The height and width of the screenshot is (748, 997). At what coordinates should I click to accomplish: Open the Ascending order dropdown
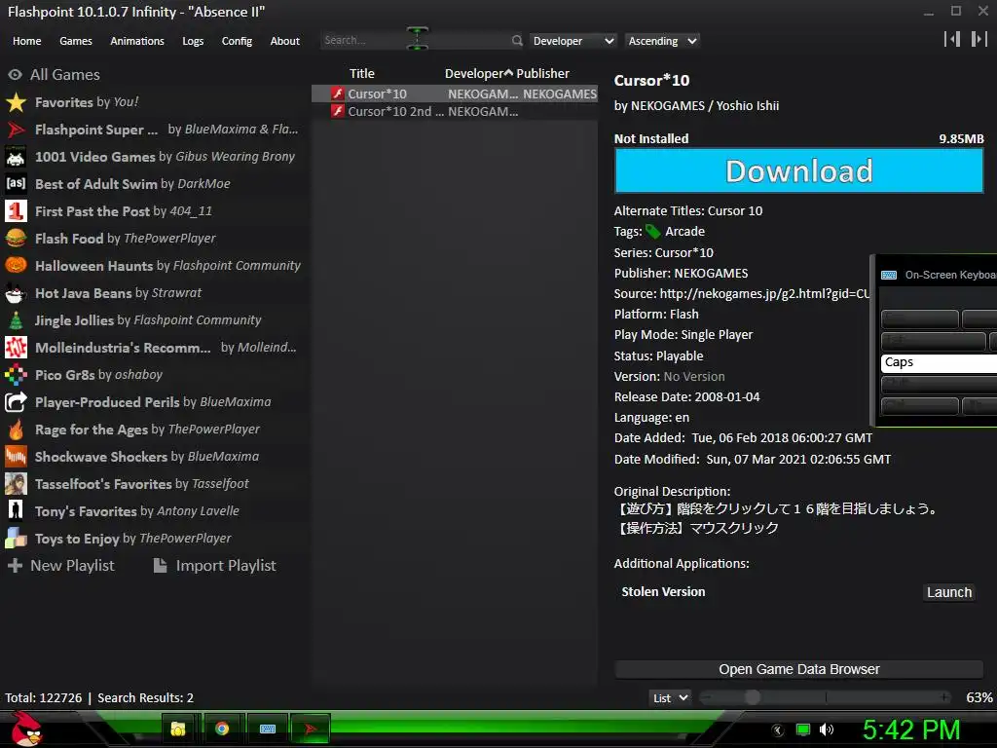pyautogui.click(x=662, y=41)
